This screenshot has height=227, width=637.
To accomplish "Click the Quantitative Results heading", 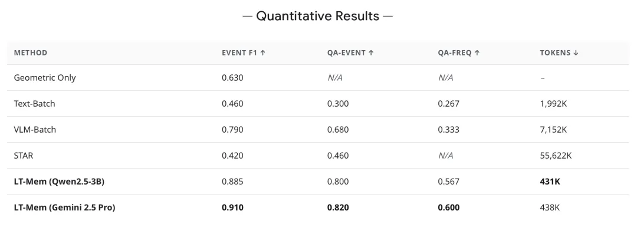I will pyautogui.click(x=318, y=17).
